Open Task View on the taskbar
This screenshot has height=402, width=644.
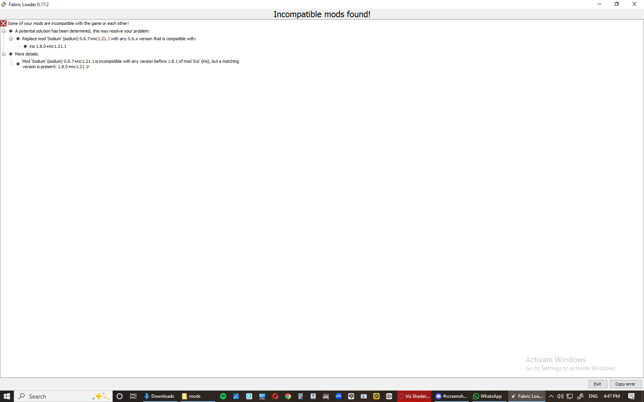[x=133, y=396]
